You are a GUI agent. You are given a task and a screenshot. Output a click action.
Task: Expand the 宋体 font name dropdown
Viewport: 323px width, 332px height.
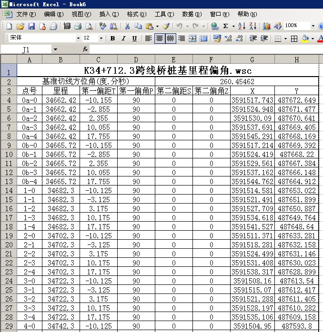(x=78, y=39)
